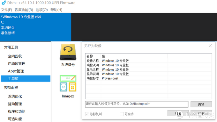This screenshot has width=217, height=122.
Task: Select the 显示名称 row
Action: click(x=148, y=69)
